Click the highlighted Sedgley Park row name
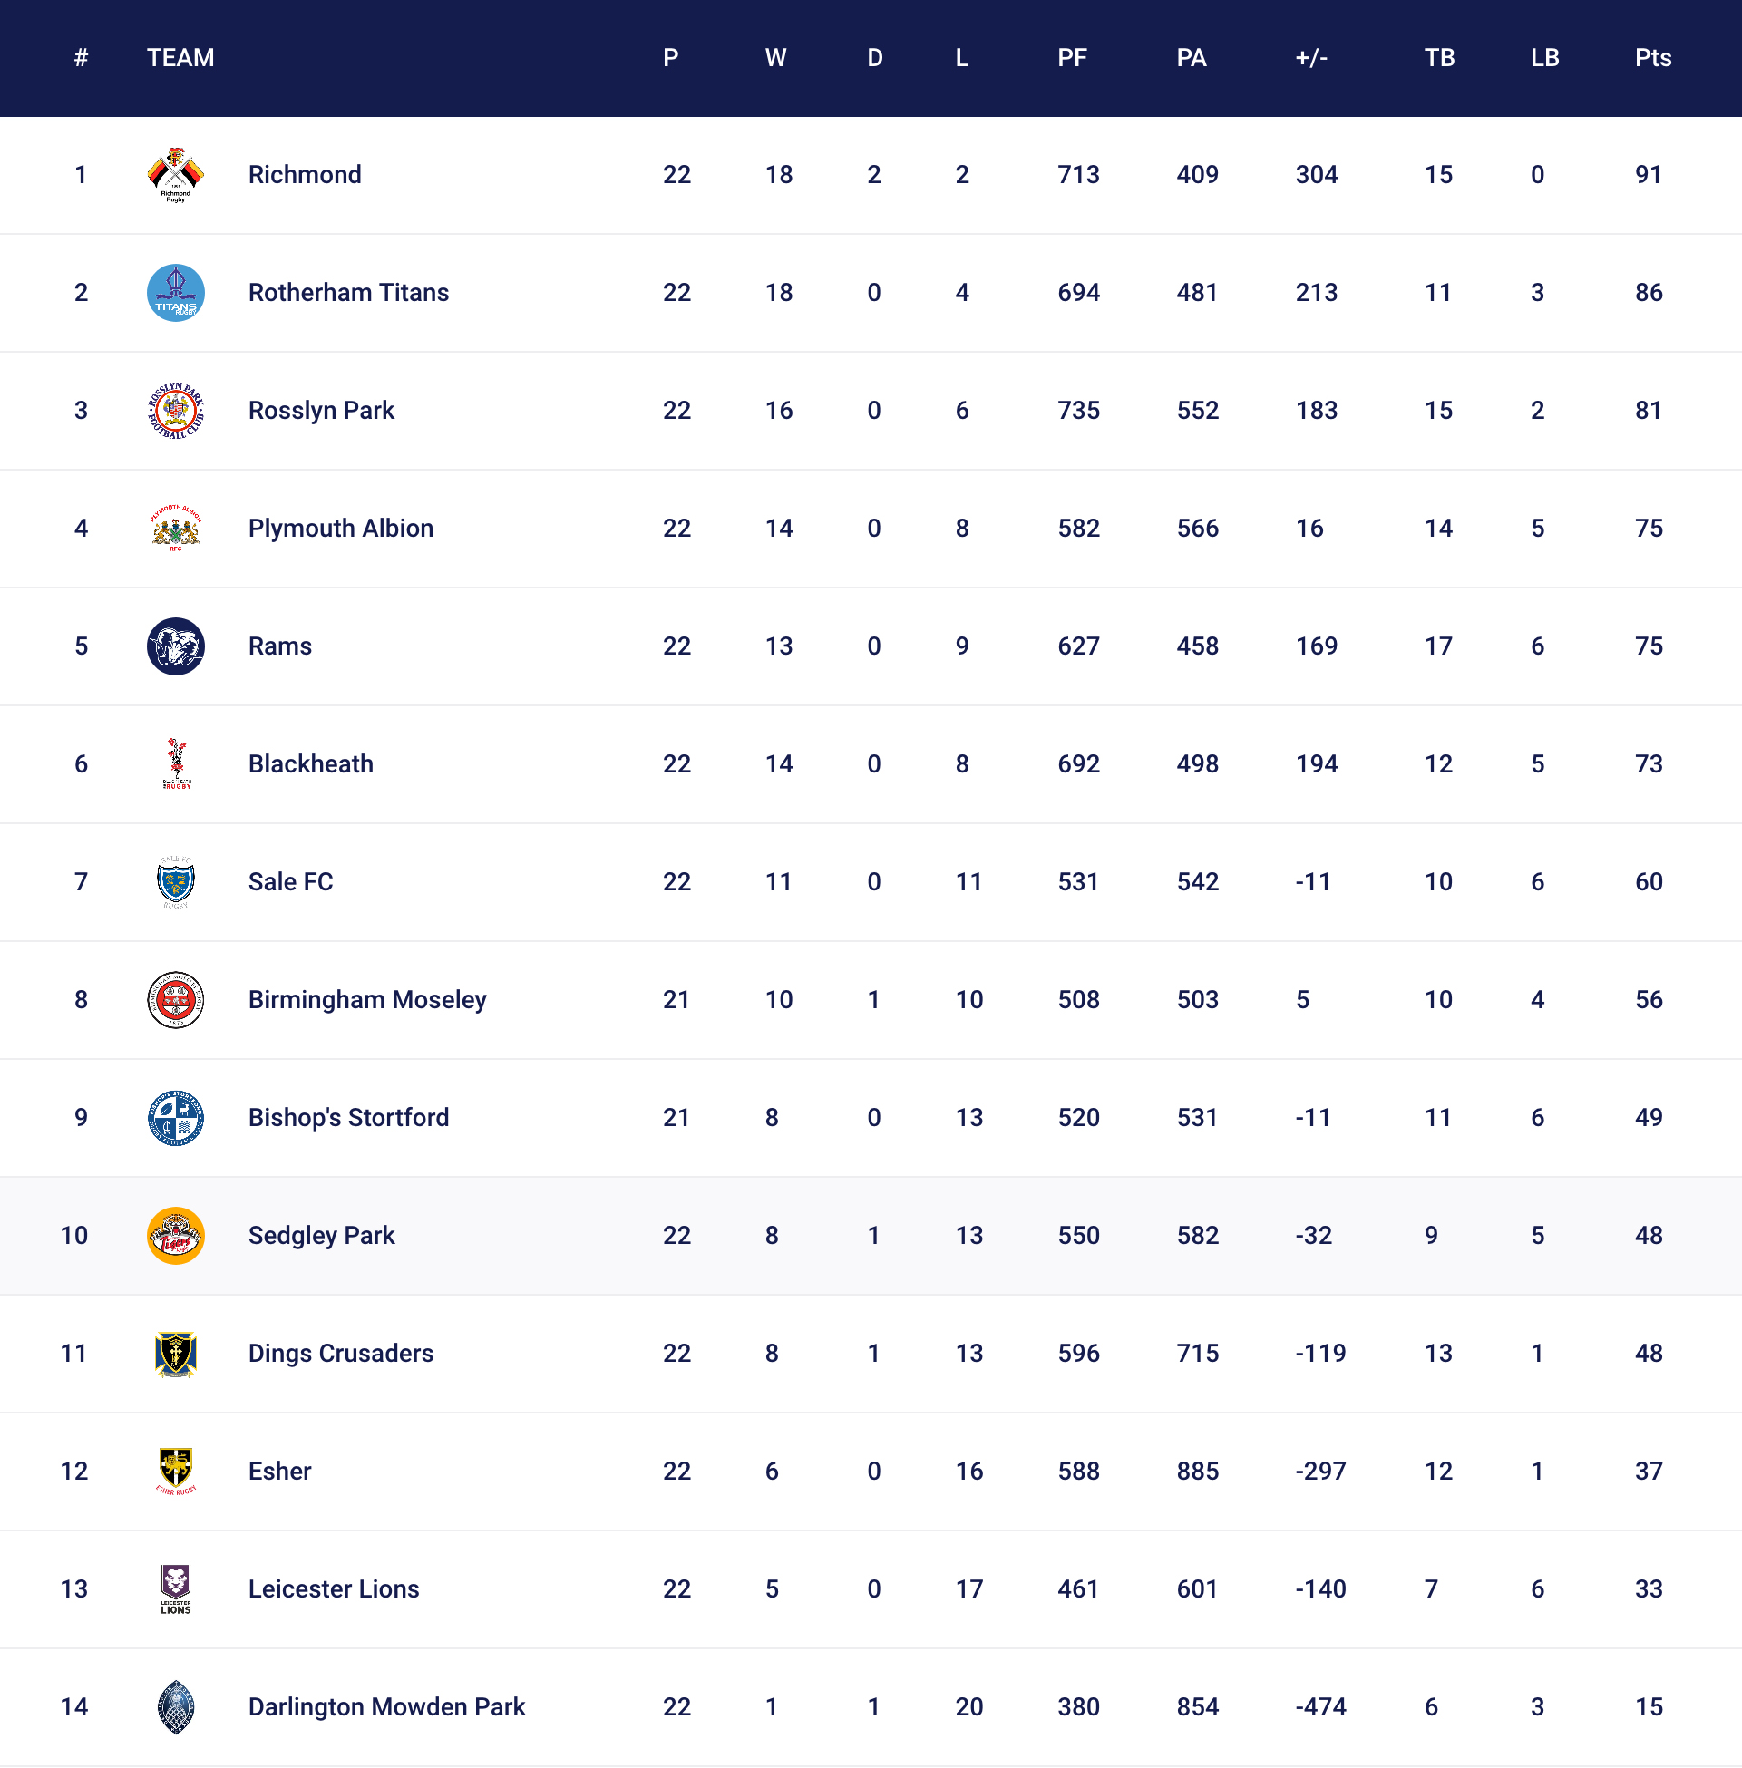Image resolution: width=1742 pixels, height=1768 pixels. coord(321,1236)
